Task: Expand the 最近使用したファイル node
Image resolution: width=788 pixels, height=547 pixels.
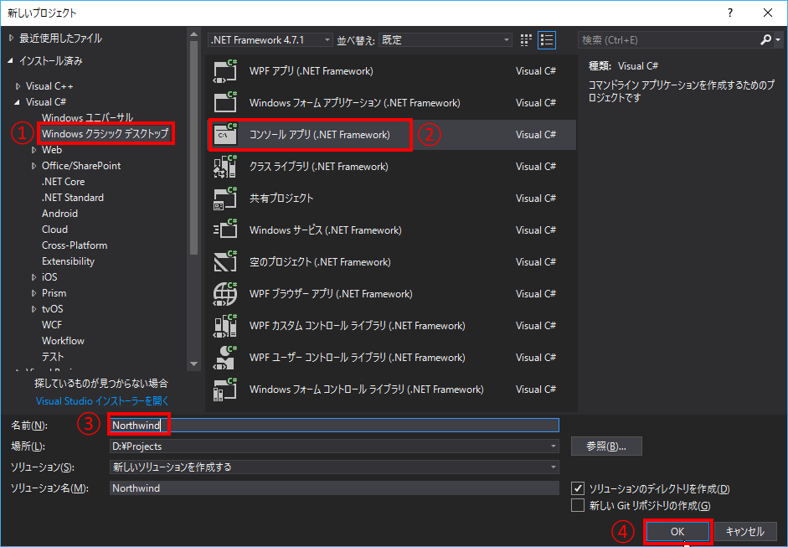Action: tap(12, 39)
